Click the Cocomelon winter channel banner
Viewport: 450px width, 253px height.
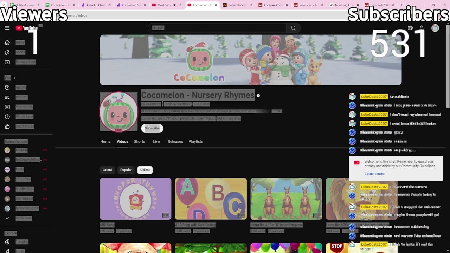pos(251,60)
